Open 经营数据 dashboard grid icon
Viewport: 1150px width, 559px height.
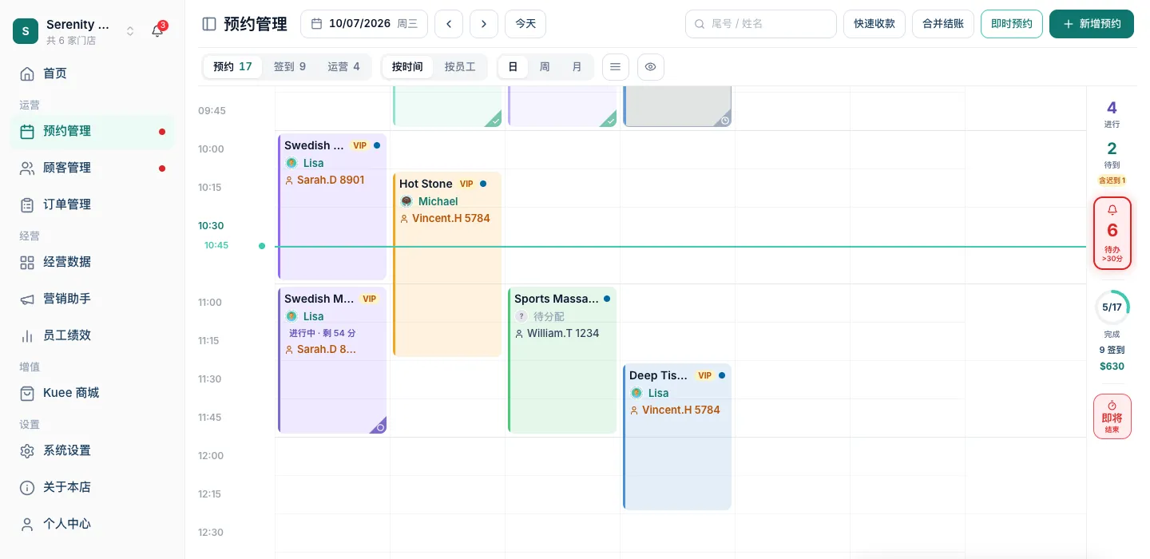(x=27, y=262)
